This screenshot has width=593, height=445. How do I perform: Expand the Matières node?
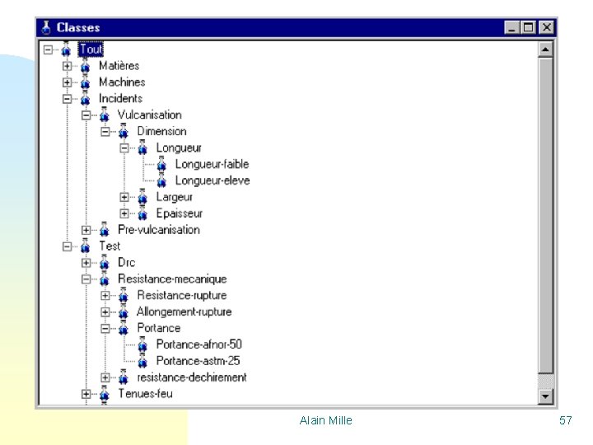tap(67, 66)
